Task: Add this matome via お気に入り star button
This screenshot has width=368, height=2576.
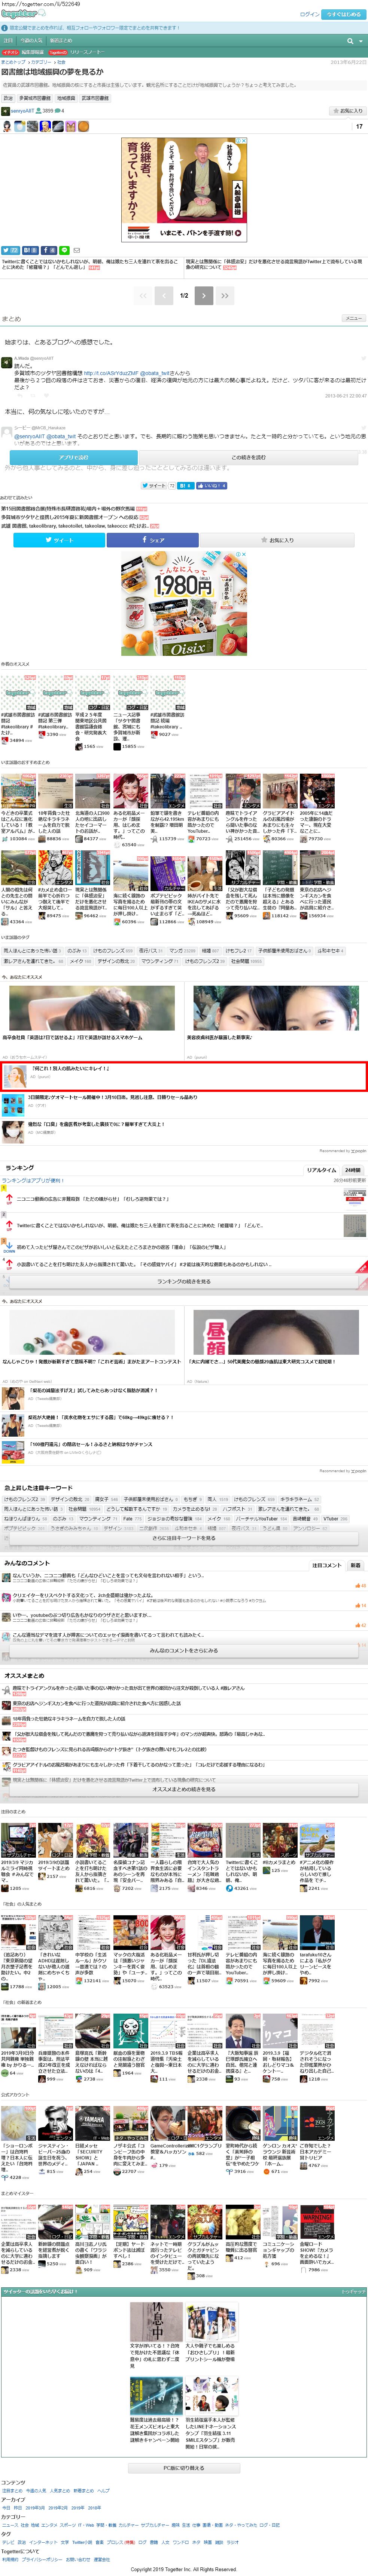Action: click(348, 111)
